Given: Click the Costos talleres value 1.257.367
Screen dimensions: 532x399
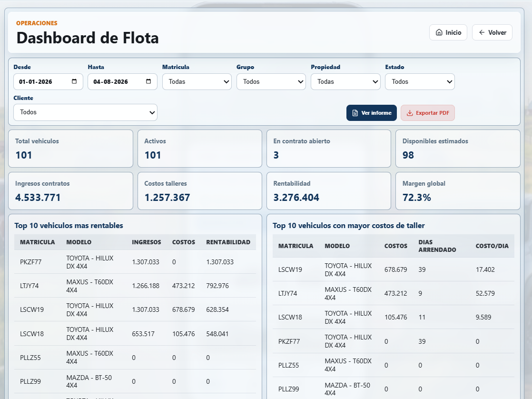Looking at the screenshot, I should click(x=167, y=198).
